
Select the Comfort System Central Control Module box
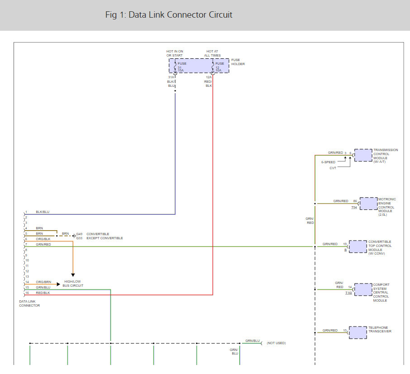[x=363, y=289]
